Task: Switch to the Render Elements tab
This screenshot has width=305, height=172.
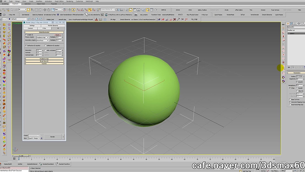Action: [53, 26]
